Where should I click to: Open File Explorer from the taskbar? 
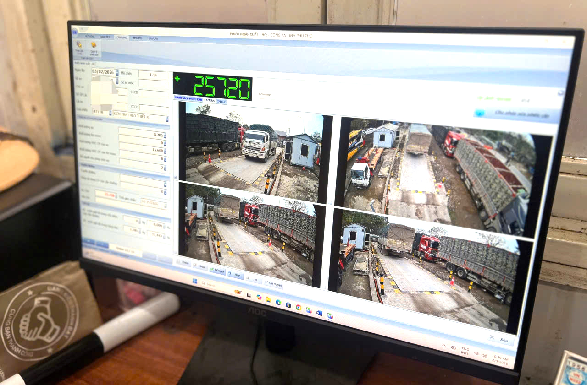(x=268, y=299)
